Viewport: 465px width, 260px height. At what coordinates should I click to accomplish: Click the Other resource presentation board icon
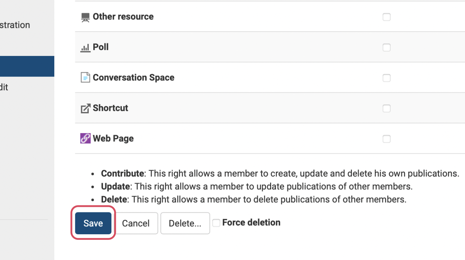pos(85,17)
